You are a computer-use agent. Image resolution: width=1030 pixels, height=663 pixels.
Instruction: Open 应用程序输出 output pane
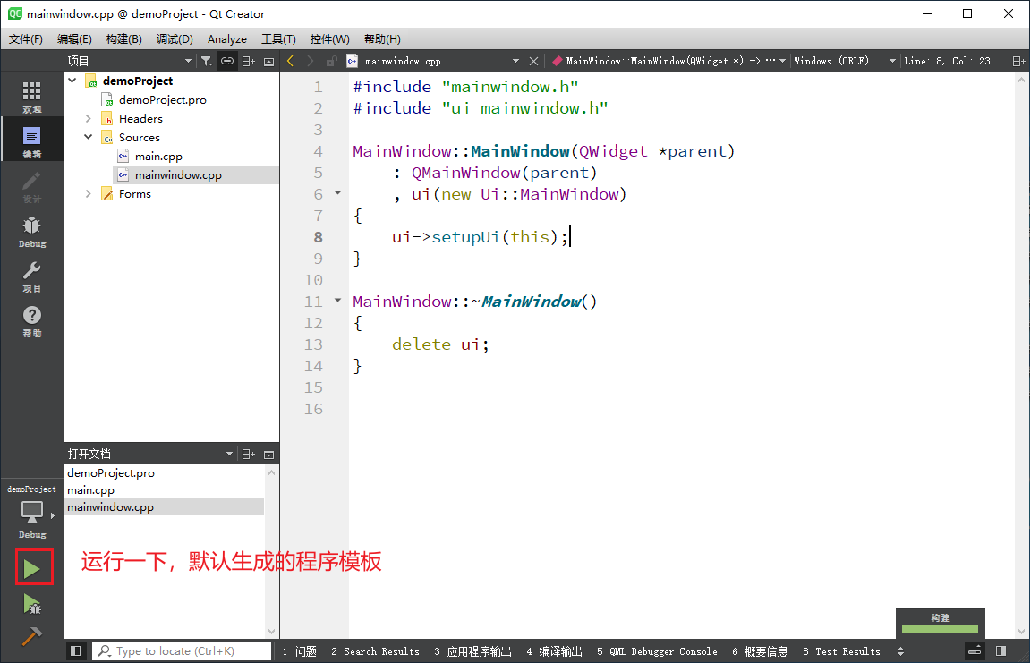(473, 651)
